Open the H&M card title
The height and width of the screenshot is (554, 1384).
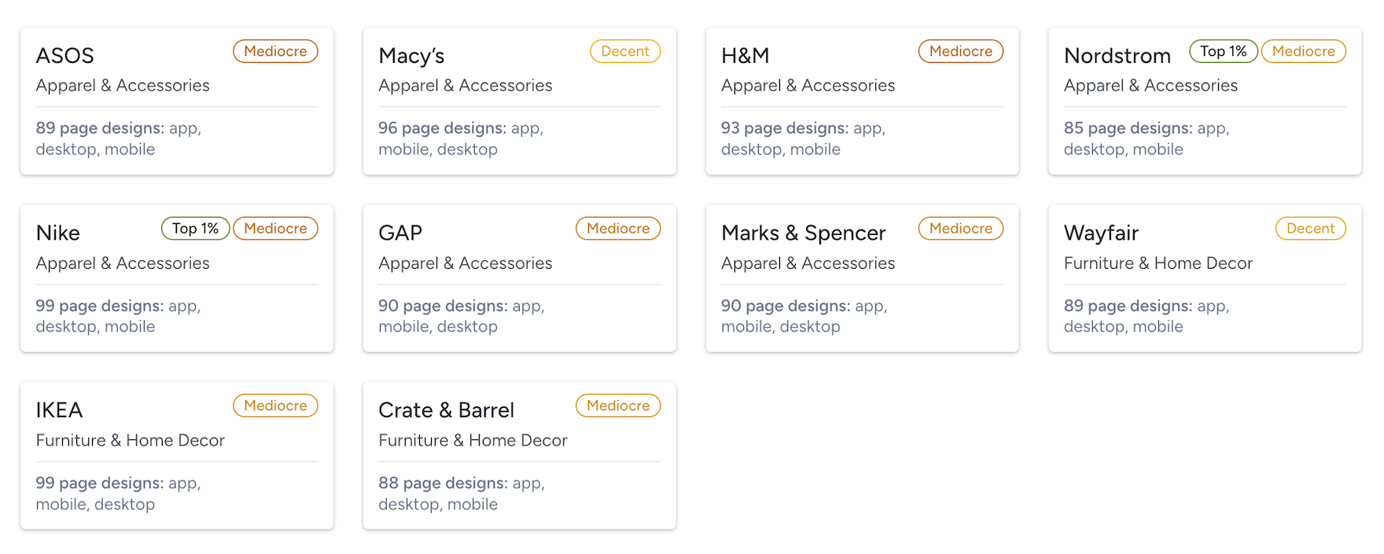[x=745, y=56]
